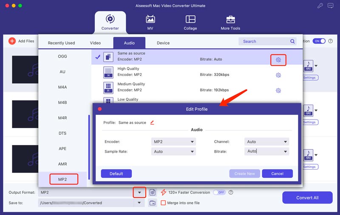Open More Tools toolbox icon
The image size is (340, 215).
[230, 20]
